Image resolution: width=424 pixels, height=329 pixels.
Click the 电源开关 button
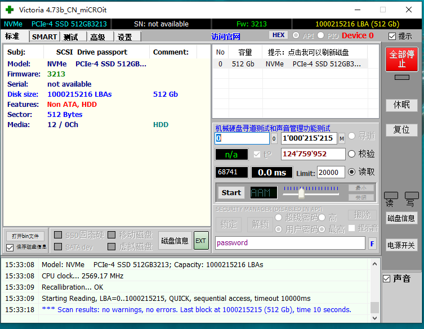tap(401, 245)
